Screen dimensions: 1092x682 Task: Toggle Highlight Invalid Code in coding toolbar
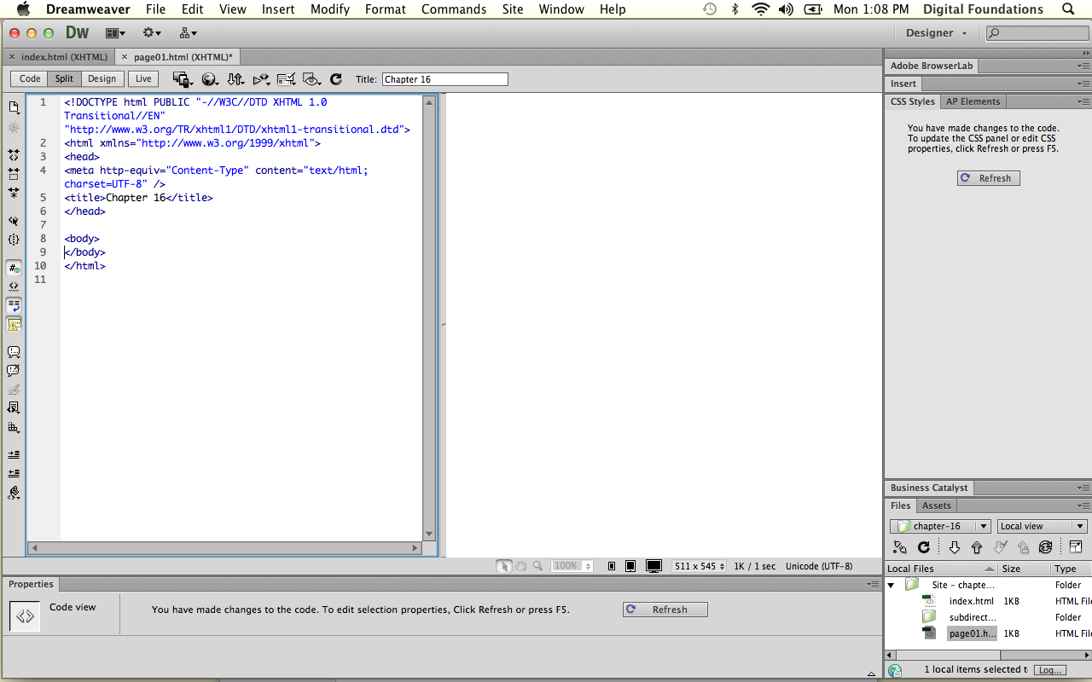tap(13, 286)
